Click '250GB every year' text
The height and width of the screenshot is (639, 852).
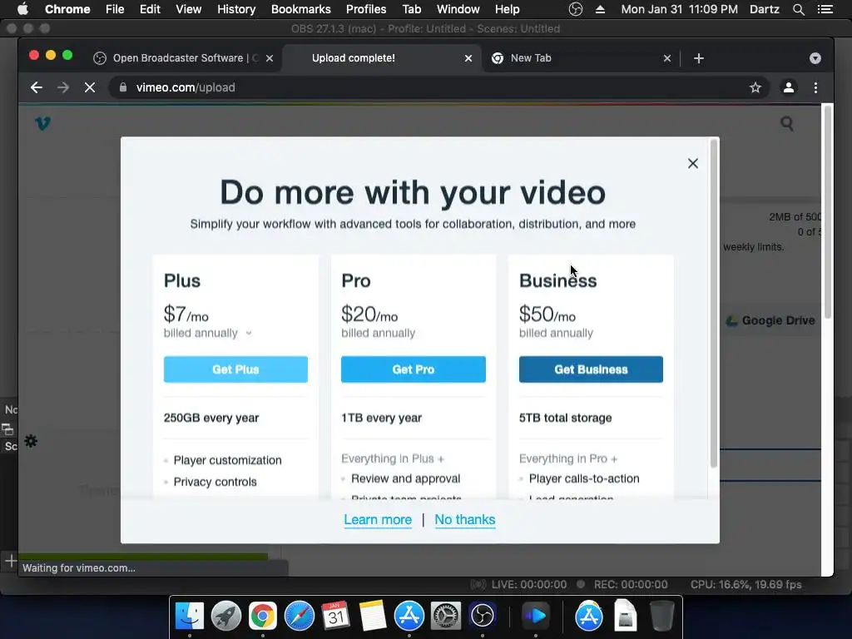(x=211, y=418)
